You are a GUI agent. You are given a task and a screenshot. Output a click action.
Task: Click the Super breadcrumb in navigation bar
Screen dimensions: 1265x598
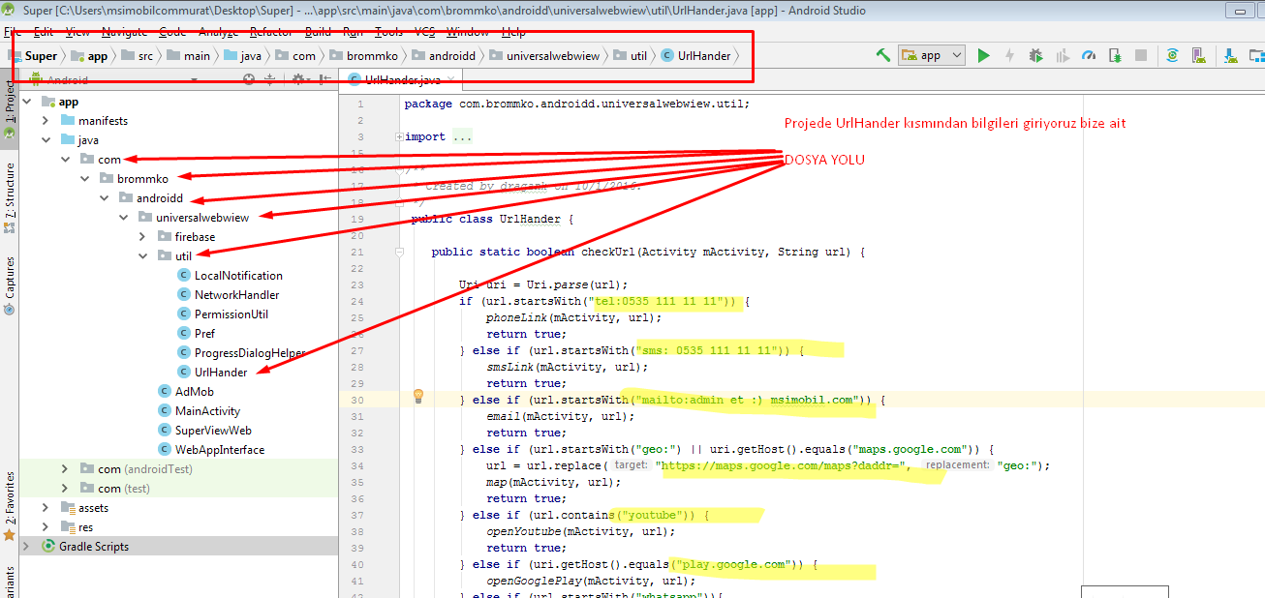tap(33, 56)
